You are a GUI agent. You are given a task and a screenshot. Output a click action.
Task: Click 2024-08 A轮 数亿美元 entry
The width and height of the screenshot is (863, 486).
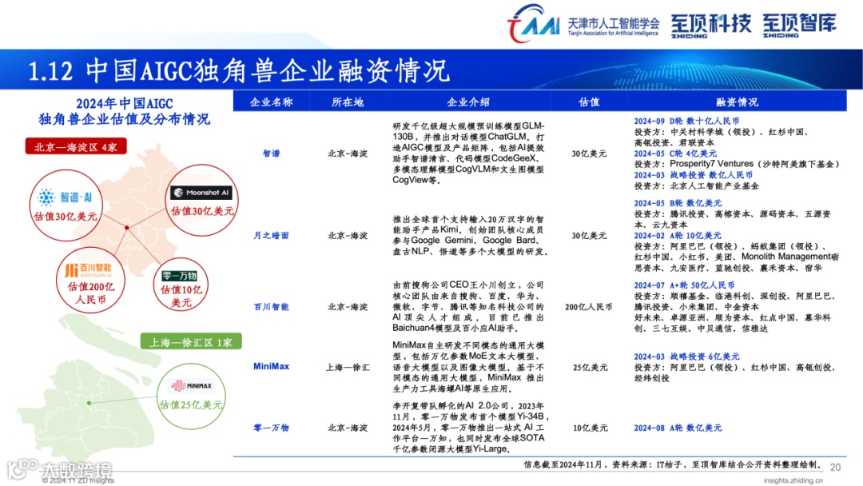678,428
